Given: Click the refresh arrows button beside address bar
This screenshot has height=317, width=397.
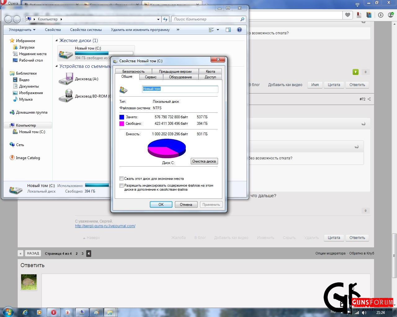Looking at the screenshot, I should tap(165, 19).
